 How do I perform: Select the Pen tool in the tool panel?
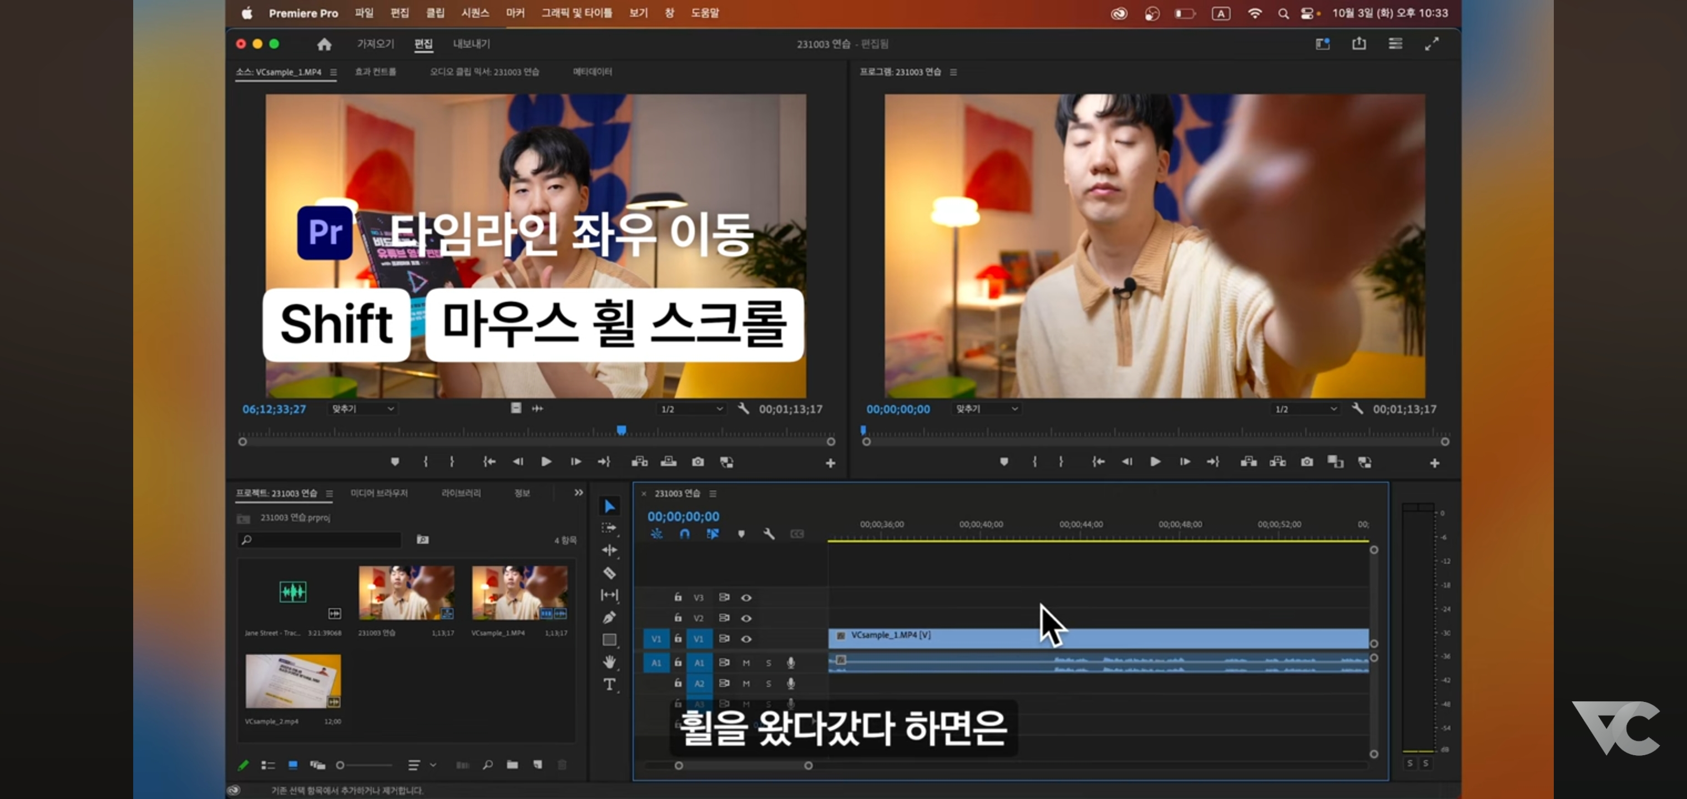coord(609,617)
